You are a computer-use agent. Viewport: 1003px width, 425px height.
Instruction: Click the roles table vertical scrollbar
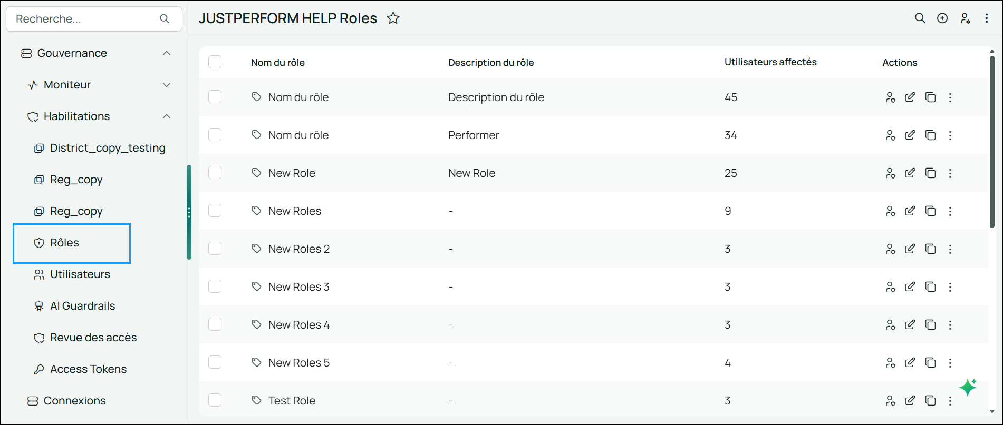(x=992, y=142)
